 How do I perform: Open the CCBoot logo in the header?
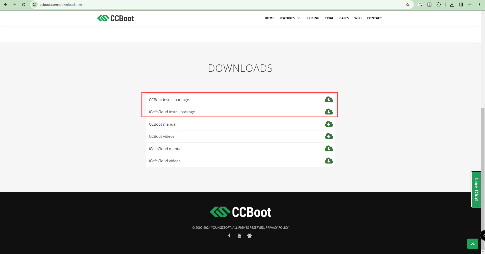tap(115, 18)
